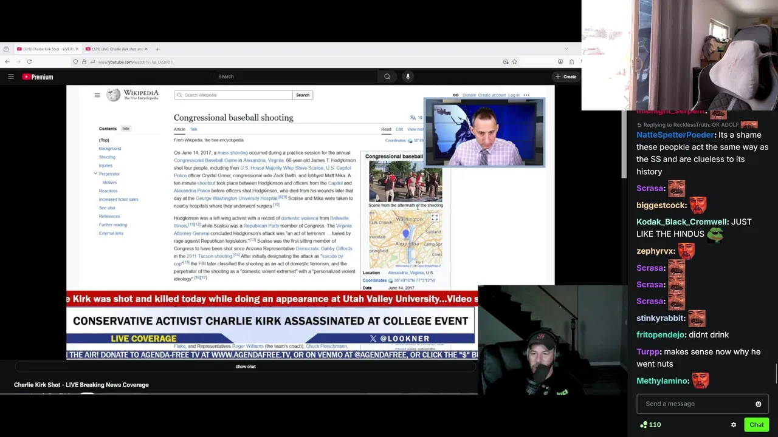Bookmark the page with the star icon
This screenshot has height=437, width=778.
coord(514,61)
